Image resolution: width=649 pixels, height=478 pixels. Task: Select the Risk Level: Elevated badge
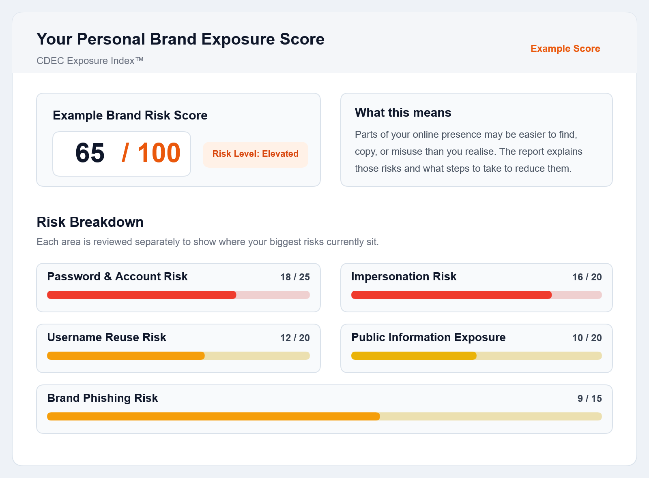[x=255, y=154]
